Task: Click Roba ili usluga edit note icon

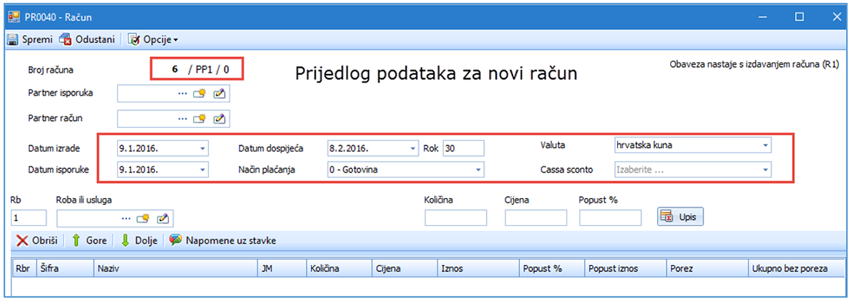Action: pos(163,218)
